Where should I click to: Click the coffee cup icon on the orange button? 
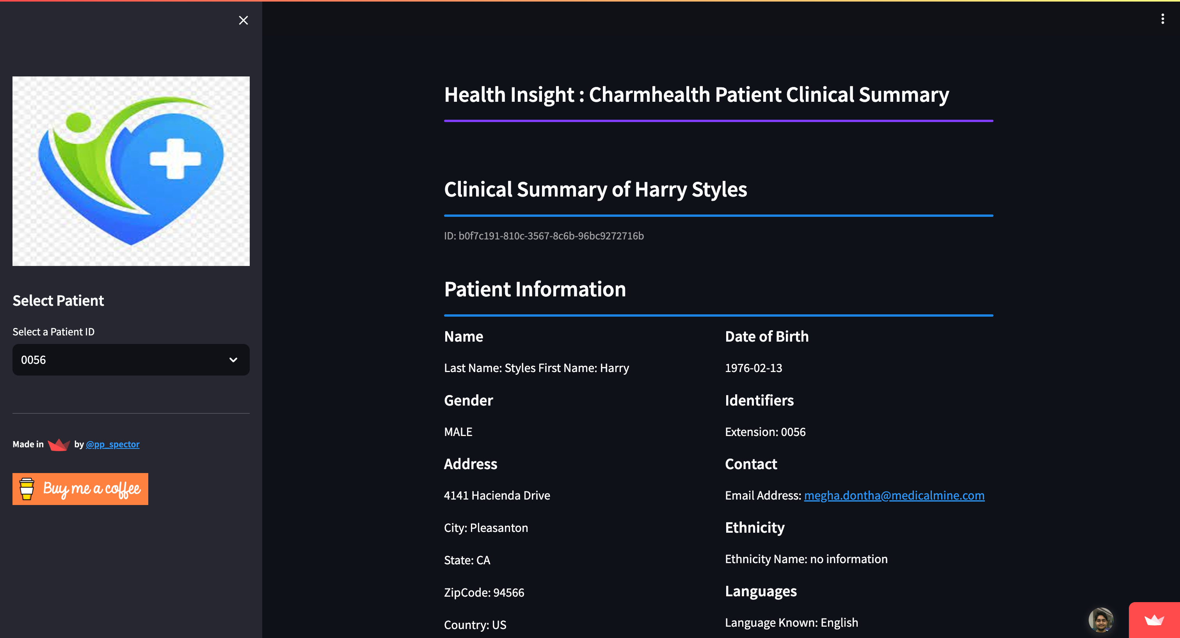tap(27, 489)
